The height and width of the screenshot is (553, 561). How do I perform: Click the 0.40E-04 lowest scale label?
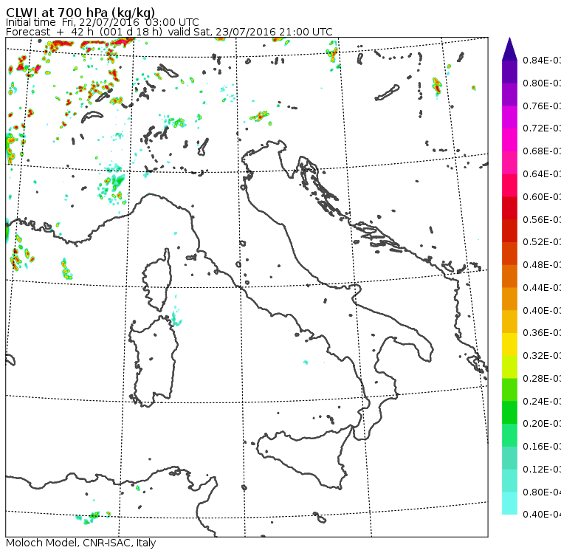[542, 515]
